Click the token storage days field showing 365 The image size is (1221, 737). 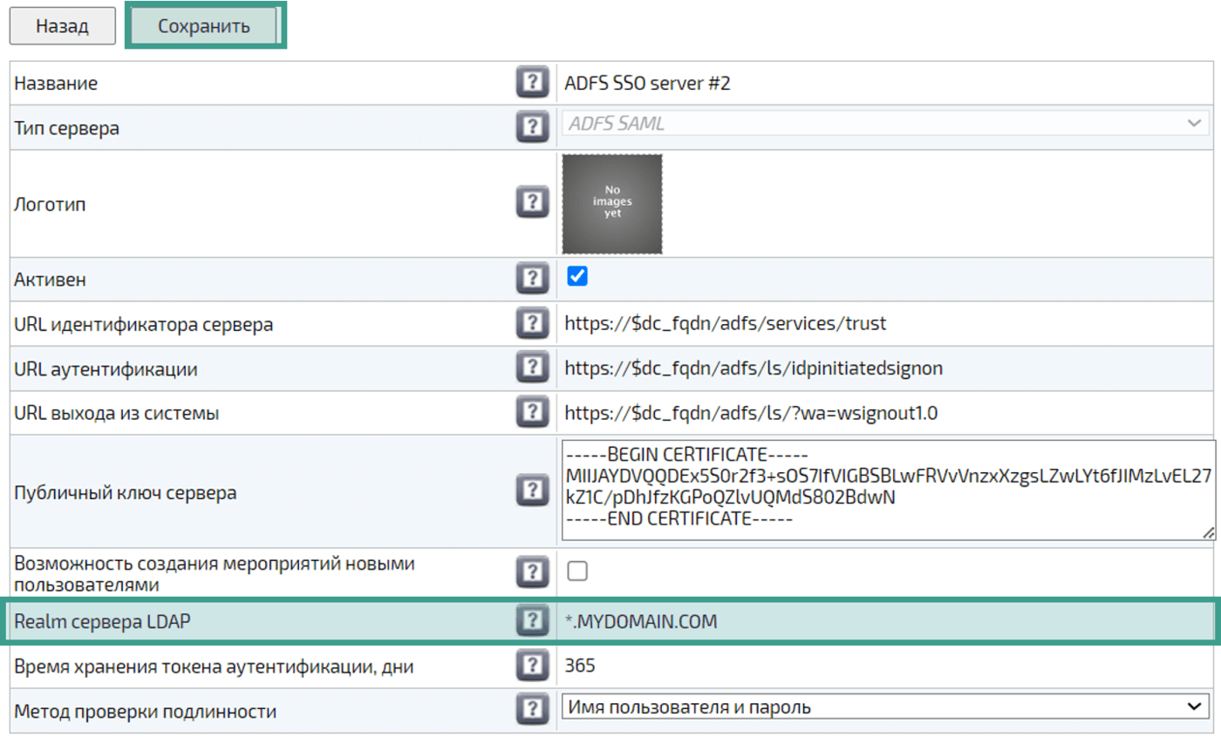pos(884,666)
